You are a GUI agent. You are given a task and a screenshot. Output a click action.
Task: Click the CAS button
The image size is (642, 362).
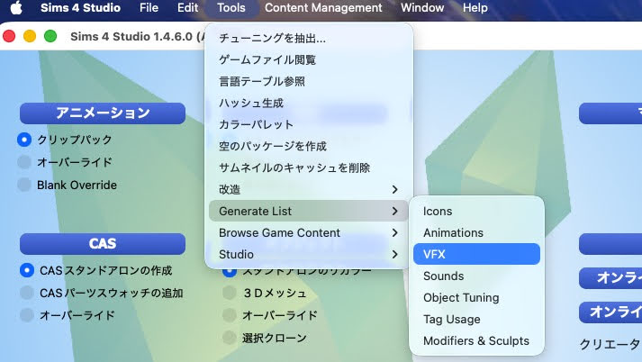pyautogui.click(x=103, y=244)
